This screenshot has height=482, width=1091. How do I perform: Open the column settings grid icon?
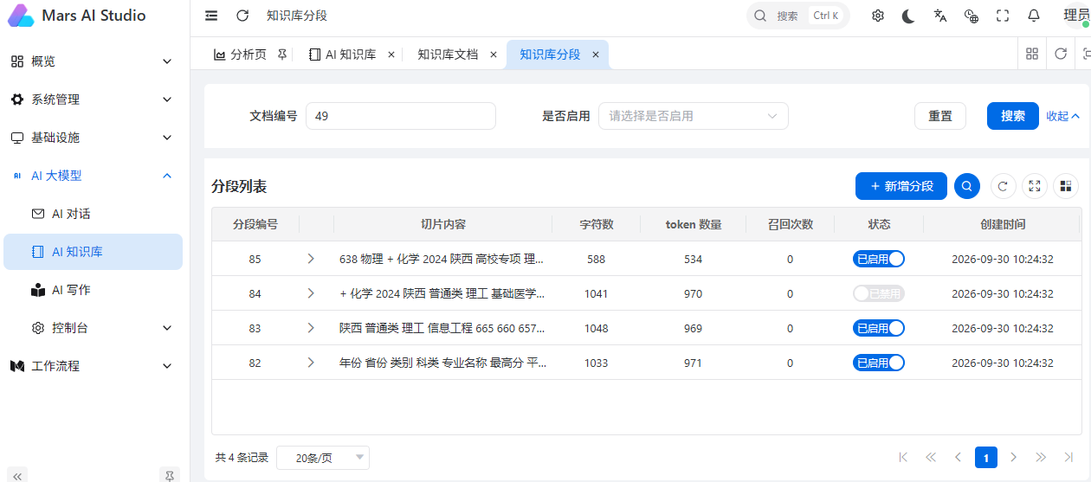pyautogui.click(x=1066, y=186)
